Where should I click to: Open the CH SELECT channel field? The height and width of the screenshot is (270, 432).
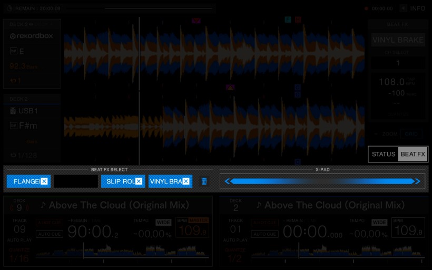398,63
